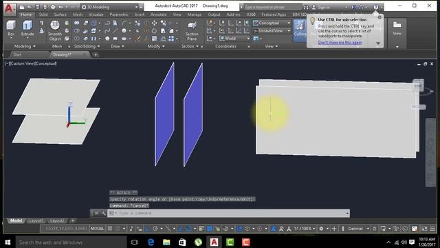This screenshot has width=440, height=248.
Task: Click the Solid Union icon in Solid Editing
Action: coord(76,23)
